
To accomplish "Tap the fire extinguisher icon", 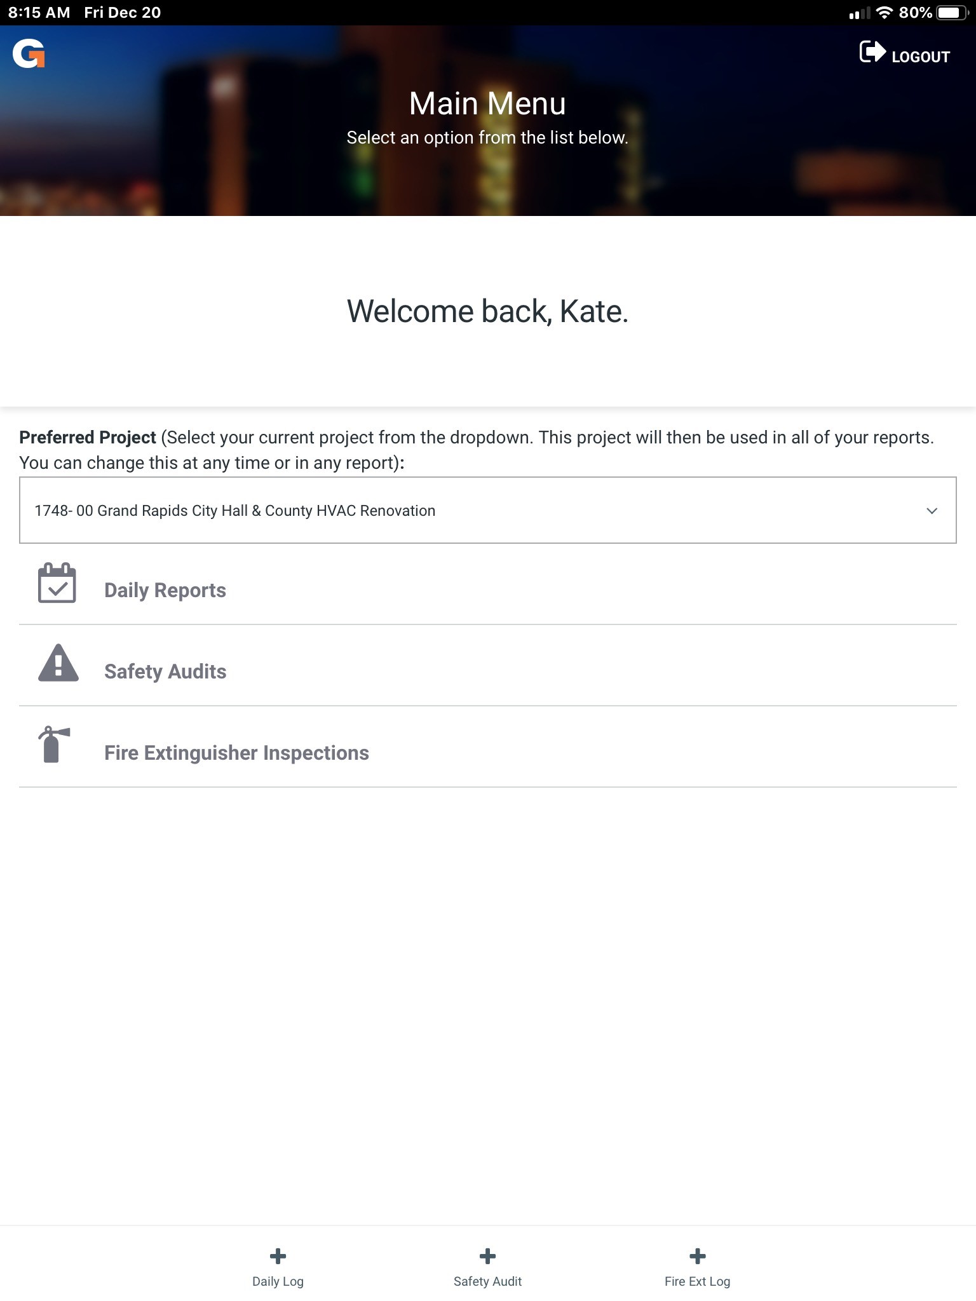I will click(x=53, y=744).
